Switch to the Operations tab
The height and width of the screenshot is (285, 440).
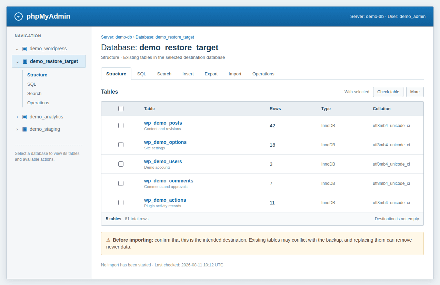pos(263,74)
